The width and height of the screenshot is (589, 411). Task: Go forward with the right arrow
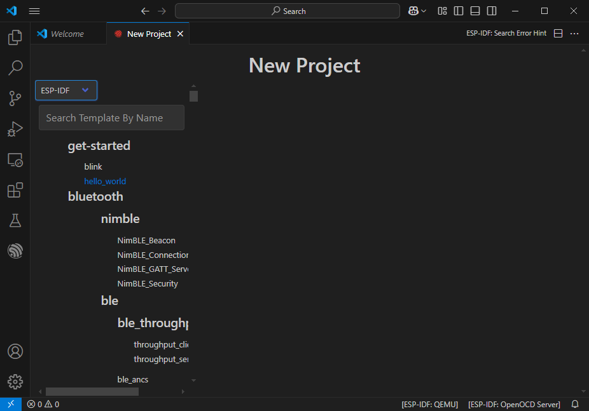[x=162, y=11]
